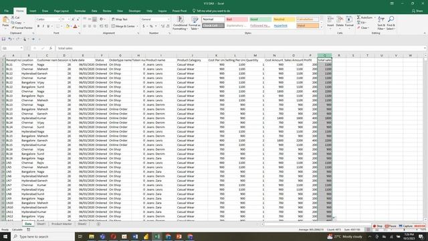Click the Cut scissors command
This screenshot has width=428, height=241.
(x=15, y=17)
